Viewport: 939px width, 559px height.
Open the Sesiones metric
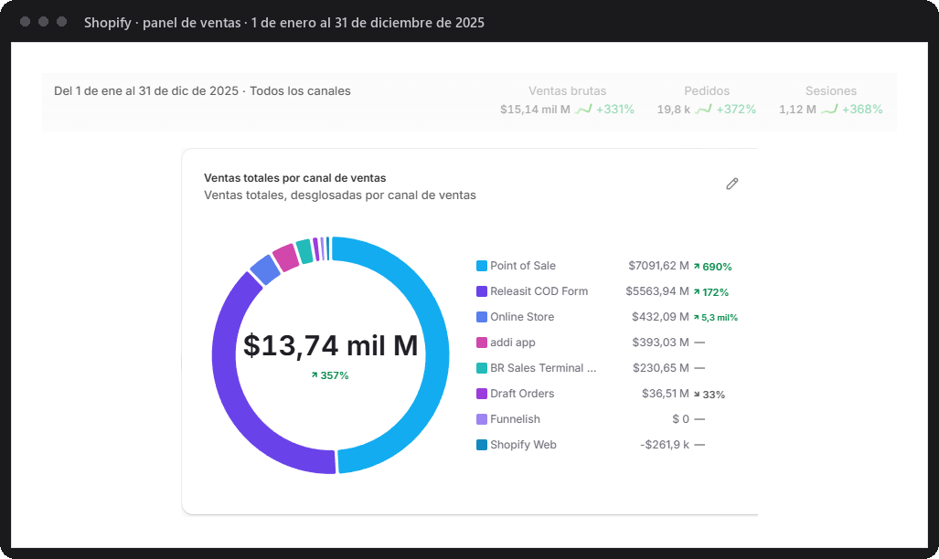(830, 100)
